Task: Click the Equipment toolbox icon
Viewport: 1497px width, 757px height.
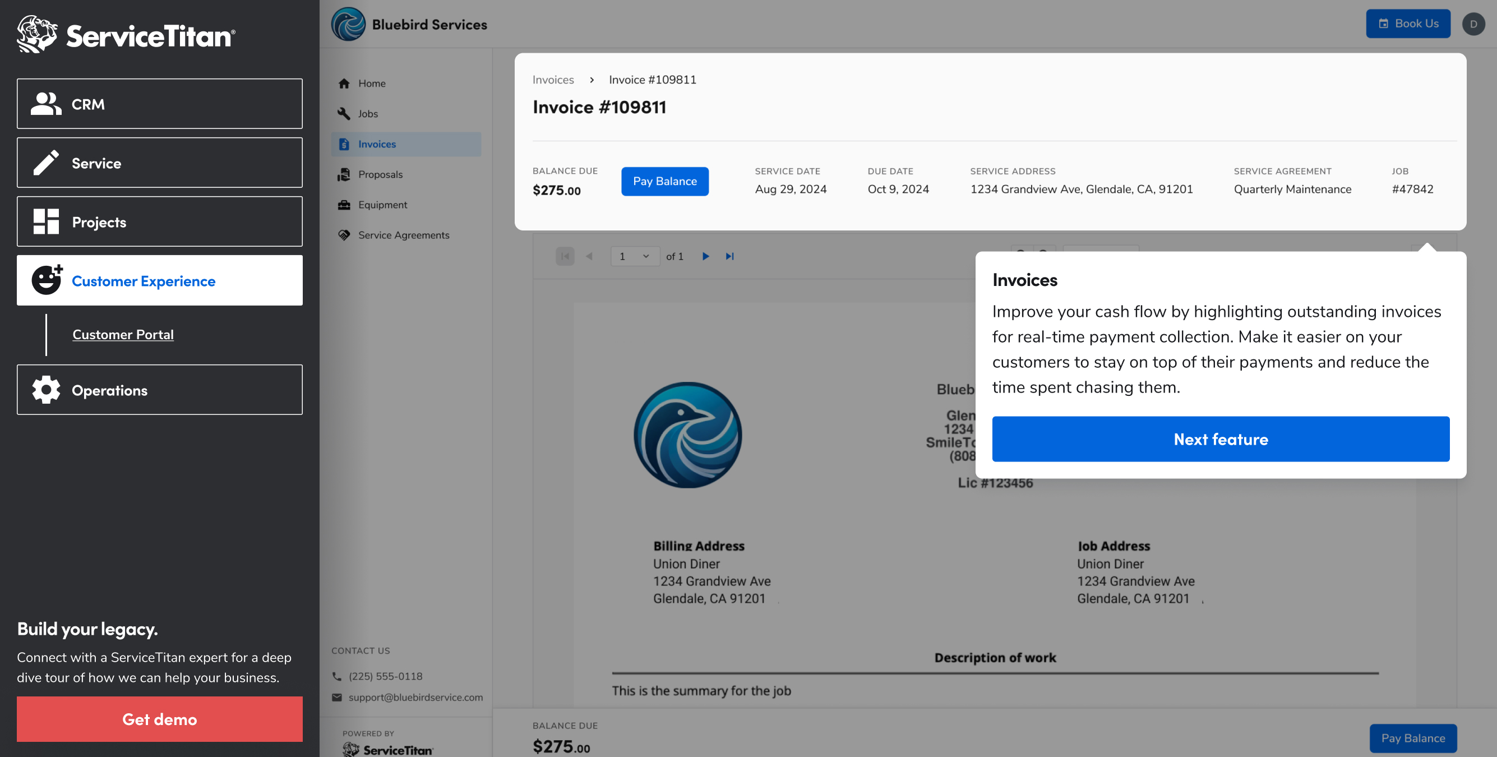Action: point(344,205)
